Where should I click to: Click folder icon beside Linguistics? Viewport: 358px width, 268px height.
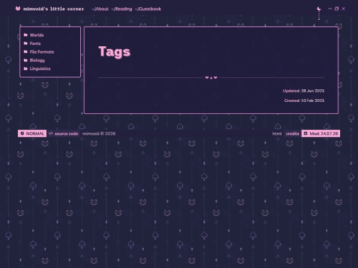click(x=26, y=69)
